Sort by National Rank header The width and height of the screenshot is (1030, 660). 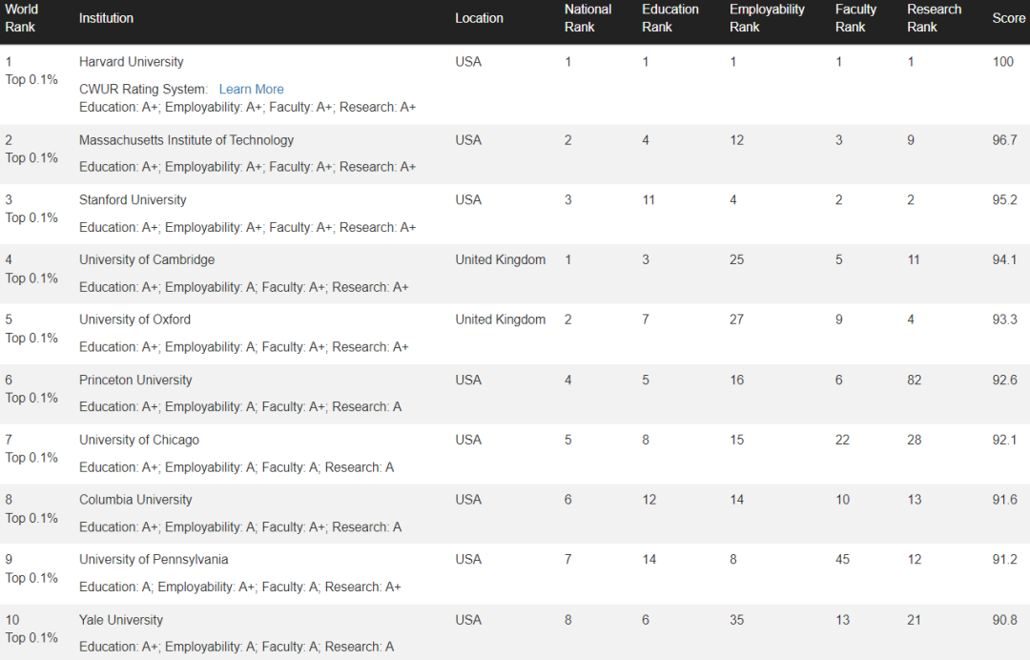(587, 18)
